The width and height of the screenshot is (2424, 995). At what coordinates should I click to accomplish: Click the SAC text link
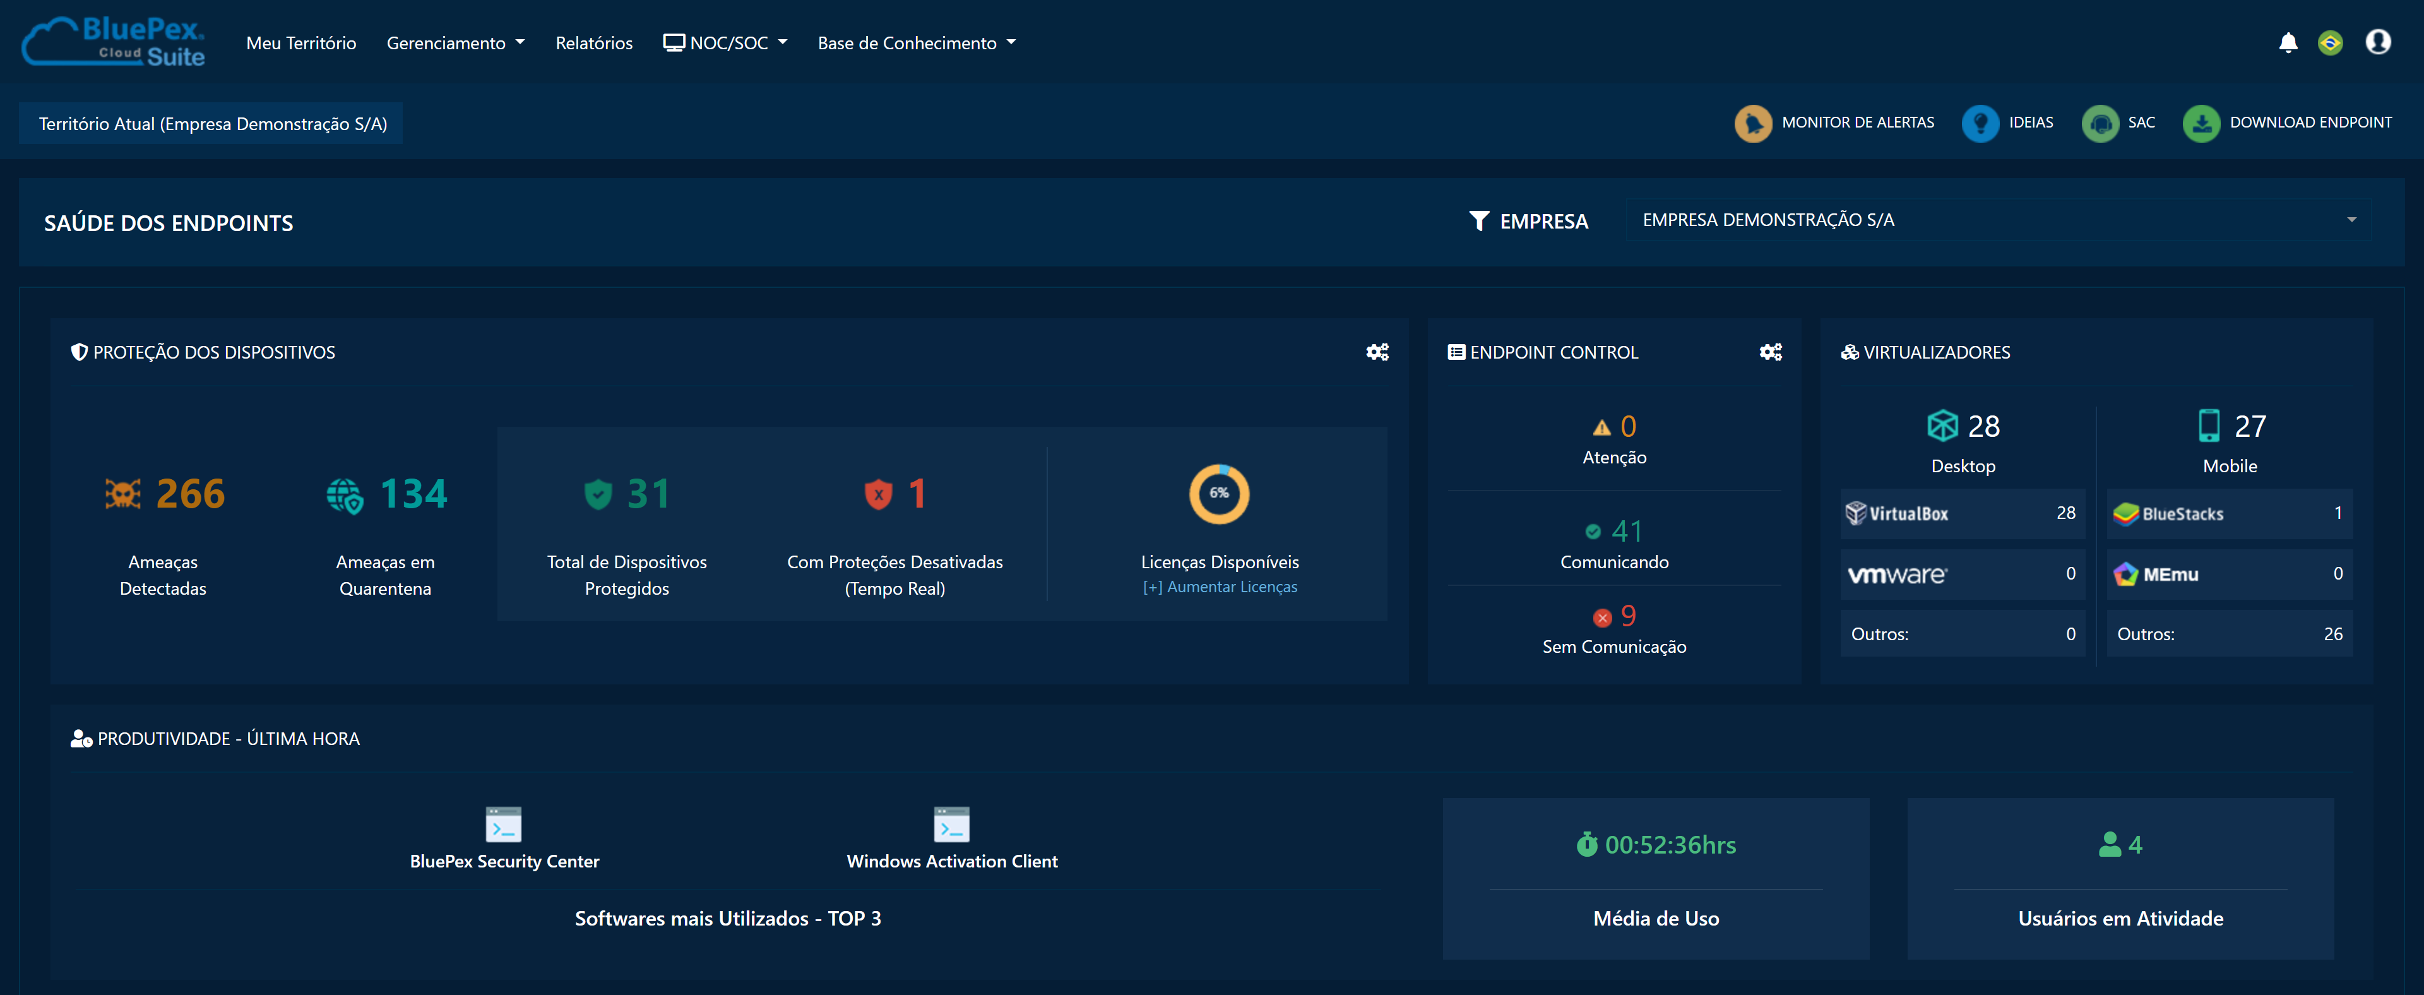point(2141,123)
